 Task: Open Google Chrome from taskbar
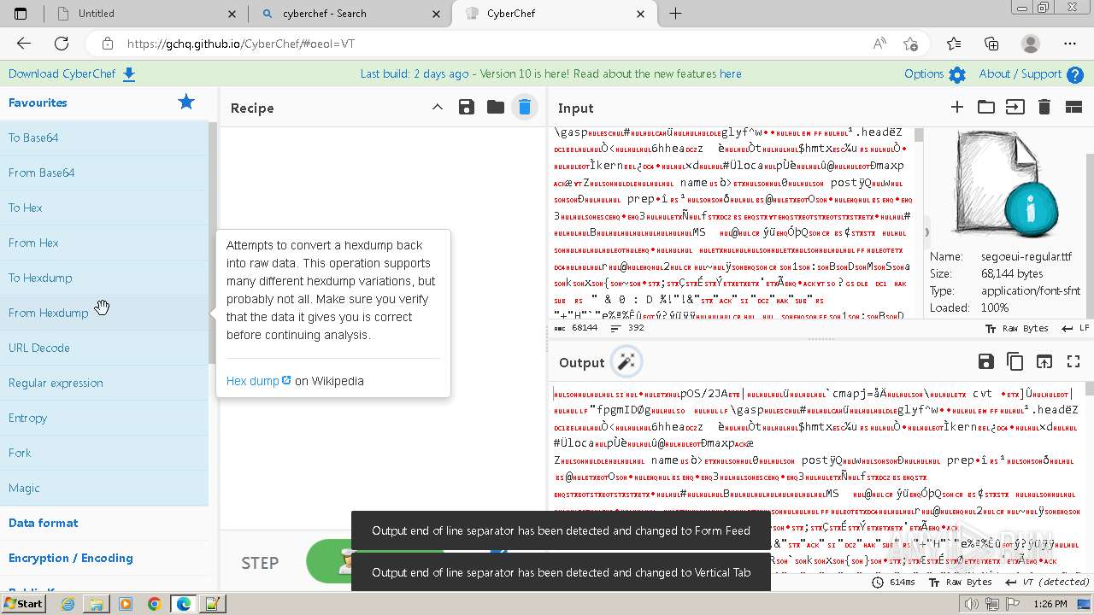[x=154, y=604]
